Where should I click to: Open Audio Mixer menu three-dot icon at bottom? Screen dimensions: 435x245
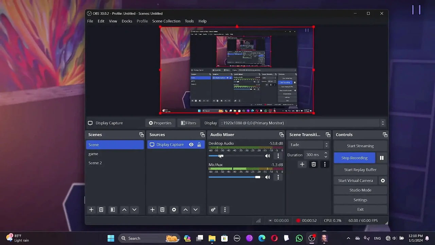tap(225, 210)
